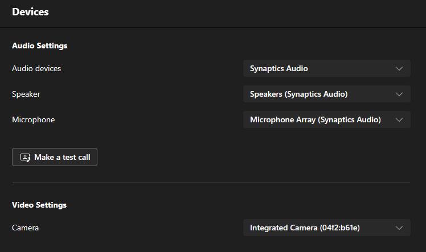This screenshot has height=252, width=426.
Task: Open the Audio devices dropdown showing Synaptics Audio
Action: click(x=326, y=68)
